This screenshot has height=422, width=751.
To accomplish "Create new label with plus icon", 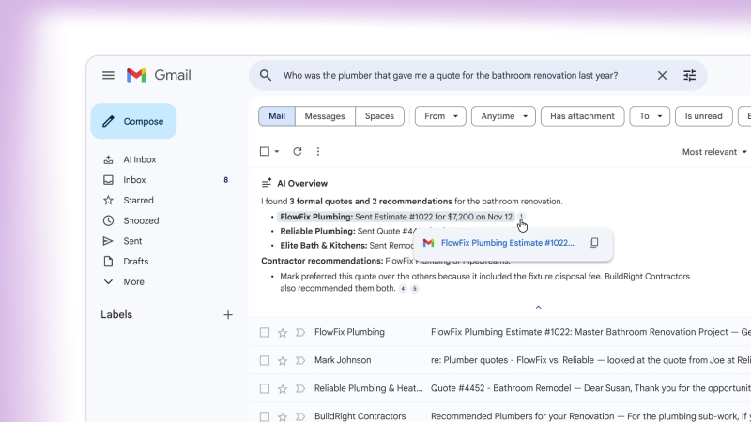I will click(x=228, y=315).
